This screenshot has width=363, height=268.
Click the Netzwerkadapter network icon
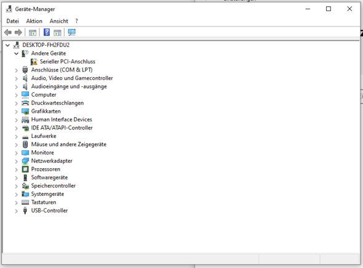(25, 161)
